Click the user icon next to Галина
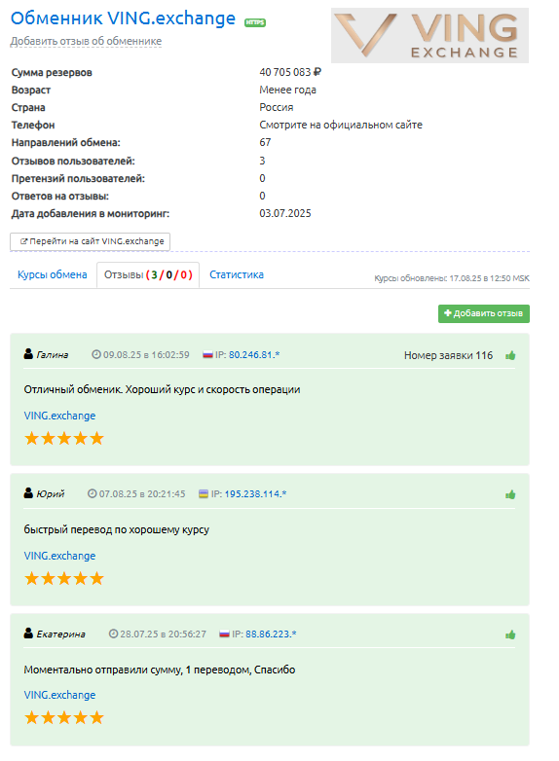Screen dimensions: 559x761 click(x=28, y=354)
